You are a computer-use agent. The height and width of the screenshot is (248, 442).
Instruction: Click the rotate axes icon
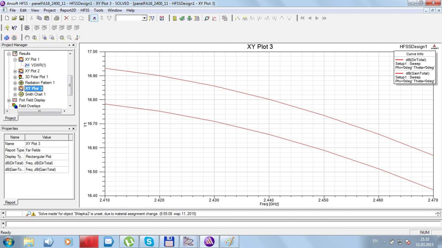(x=77, y=38)
